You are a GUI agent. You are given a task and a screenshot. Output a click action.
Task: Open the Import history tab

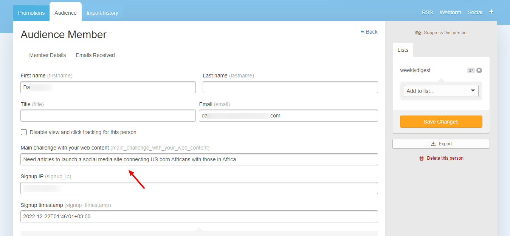[102, 13]
